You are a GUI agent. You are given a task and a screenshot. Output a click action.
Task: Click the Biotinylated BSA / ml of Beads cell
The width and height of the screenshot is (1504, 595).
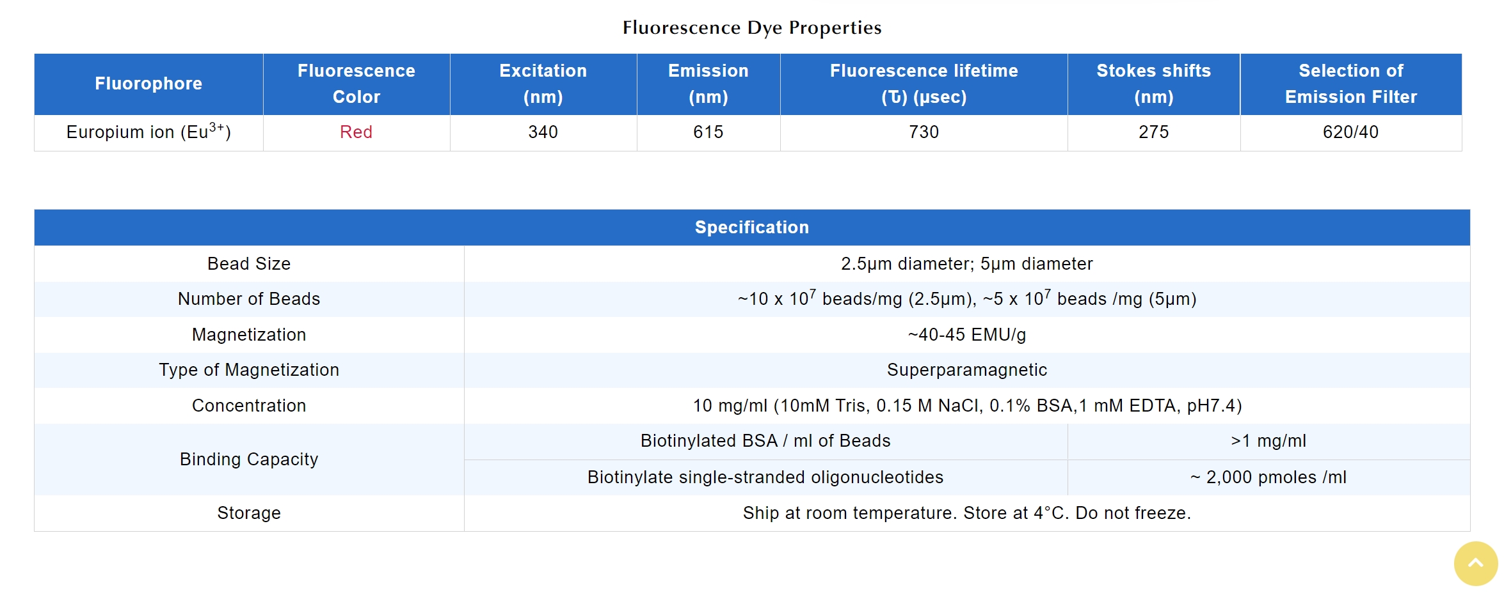tap(765, 441)
